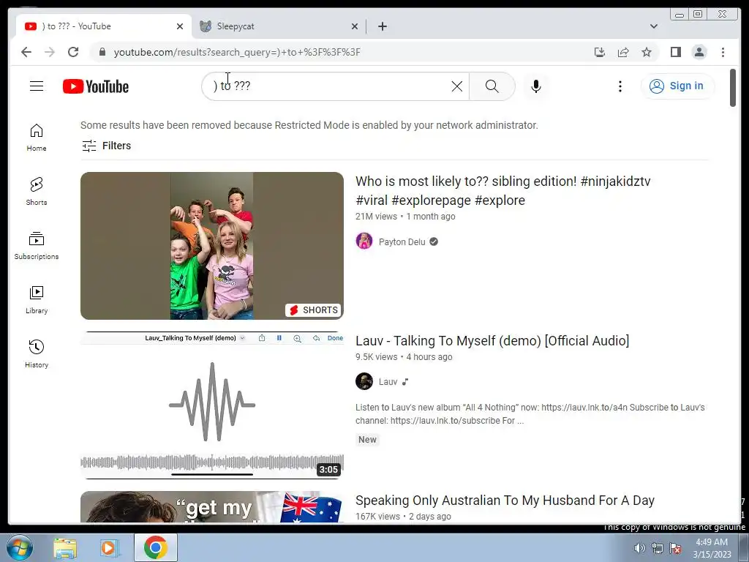The width and height of the screenshot is (749, 562).
Task: Click the volume speaker tray icon
Action: (x=639, y=548)
